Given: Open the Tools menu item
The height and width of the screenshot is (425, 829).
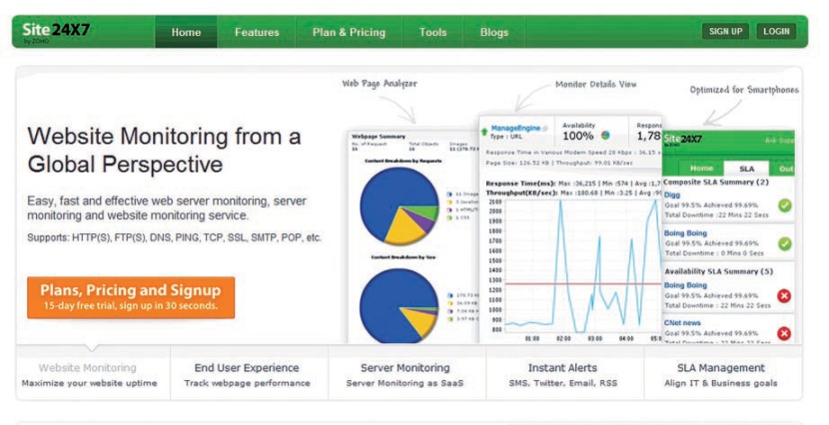Looking at the screenshot, I should click(x=432, y=32).
